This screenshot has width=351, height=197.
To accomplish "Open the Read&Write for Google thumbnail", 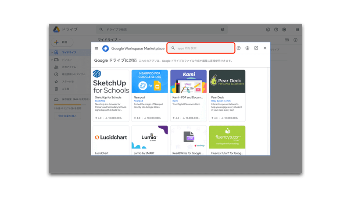I will pos(188,137).
